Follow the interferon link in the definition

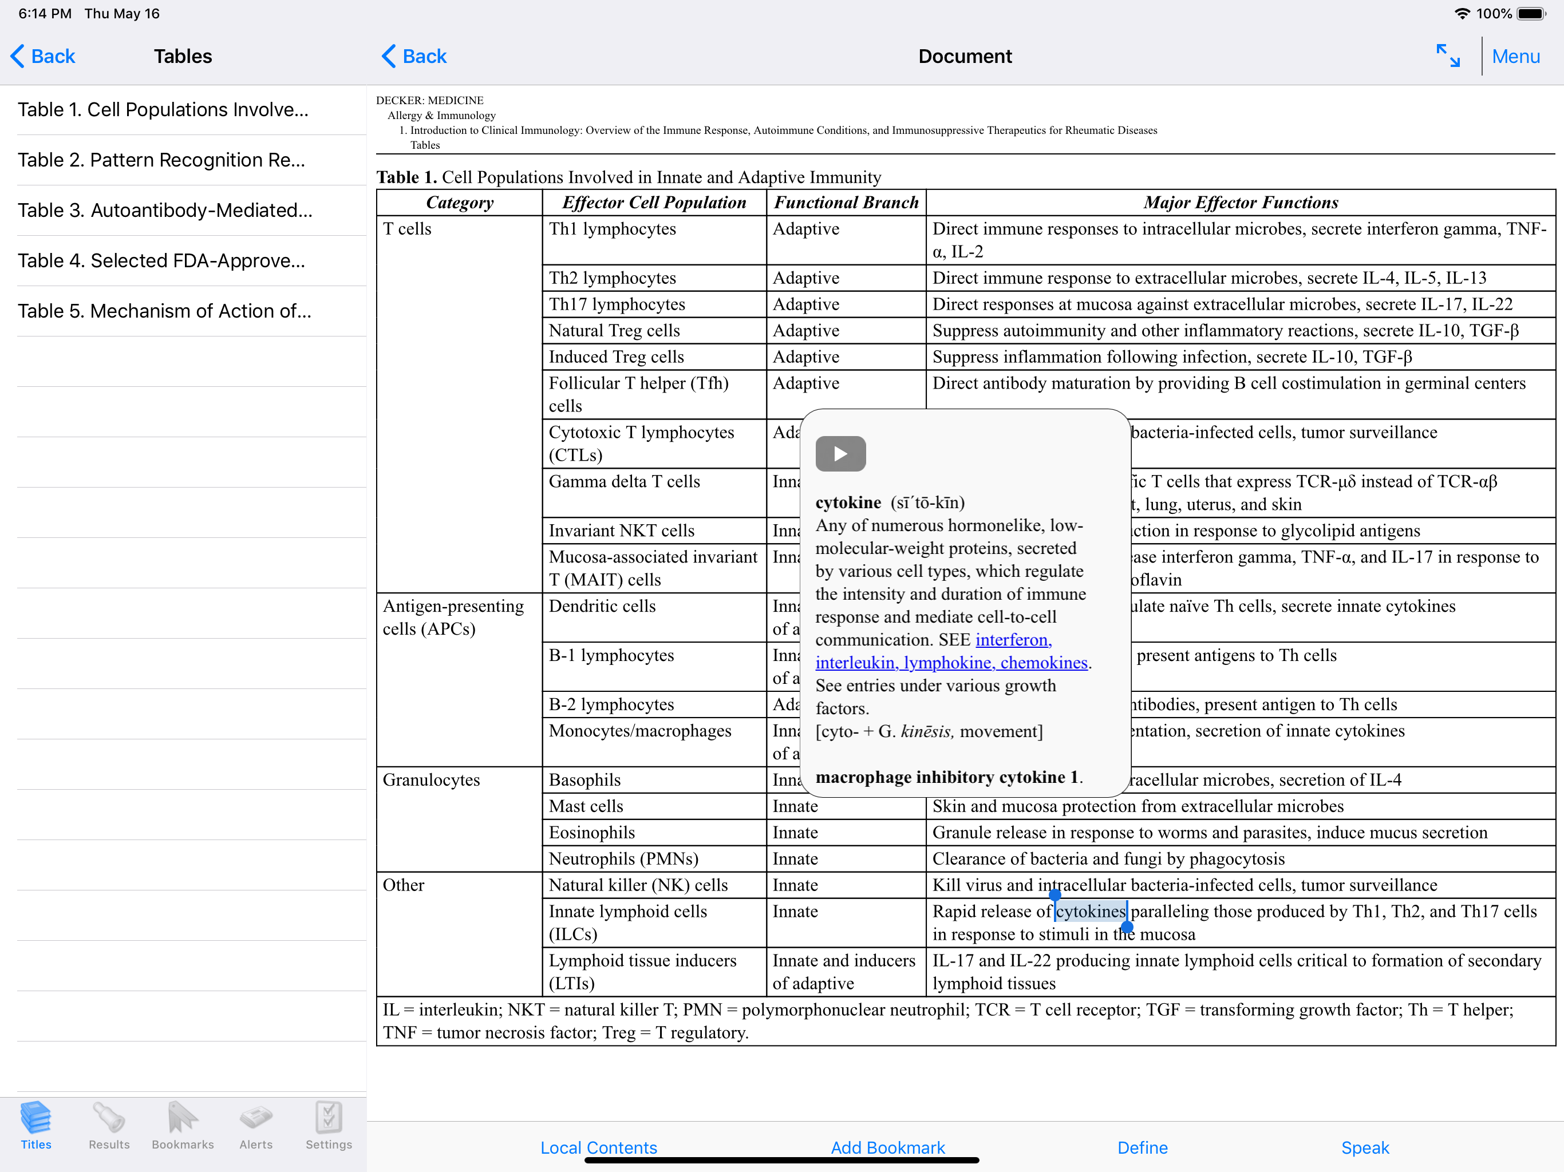click(1013, 640)
